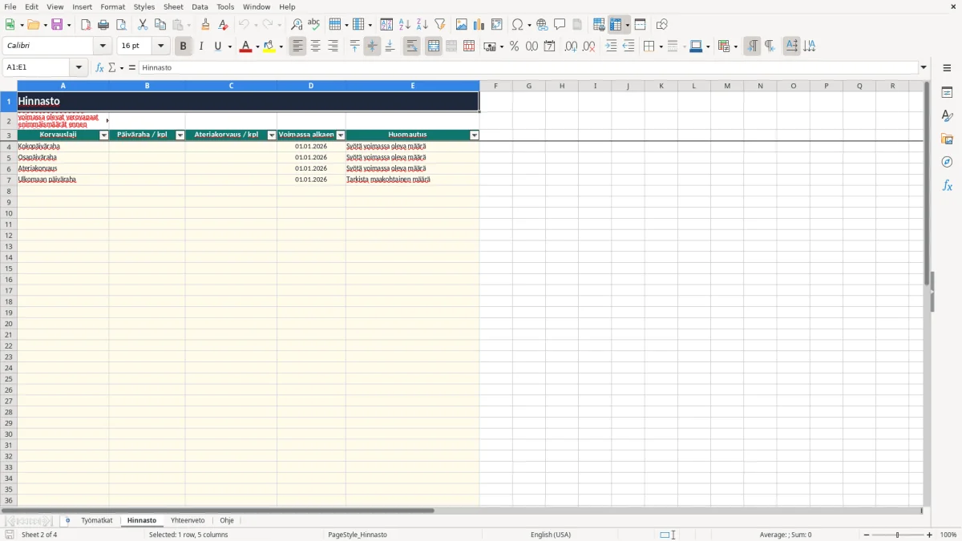This screenshot has height=541, width=962.
Task: Open sidebar Properties icon
Action: click(x=947, y=92)
